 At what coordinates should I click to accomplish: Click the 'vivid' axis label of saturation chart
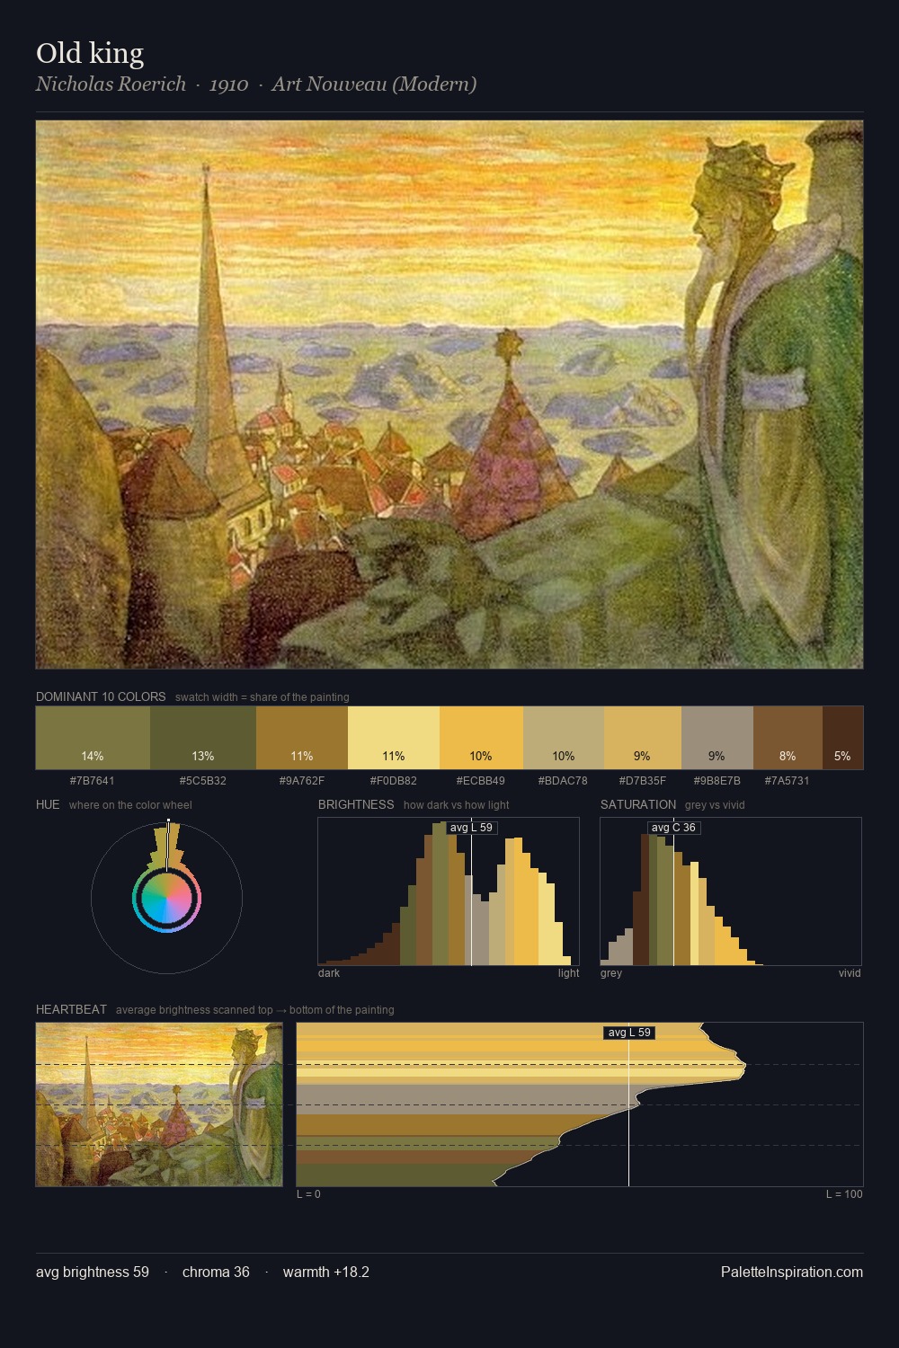point(850,972)
